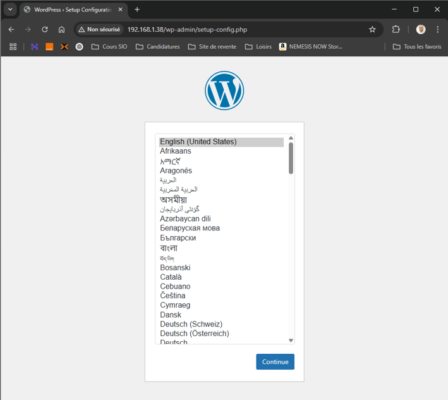The image size is (448, 400).
Task: Open the Orange bookmark icon
Action: pos(49,47)
